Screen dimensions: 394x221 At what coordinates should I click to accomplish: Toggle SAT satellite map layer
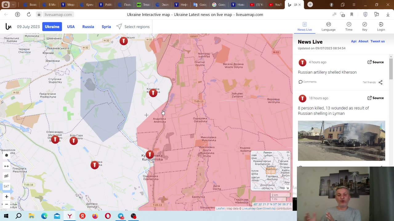[x=6, y=186]
